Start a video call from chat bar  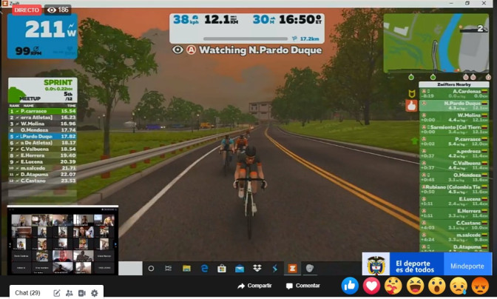82,293
